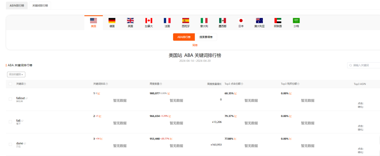Open the 周榜 period selector
This screenshot has height=156, width=380.
click(x=195, y=45)
